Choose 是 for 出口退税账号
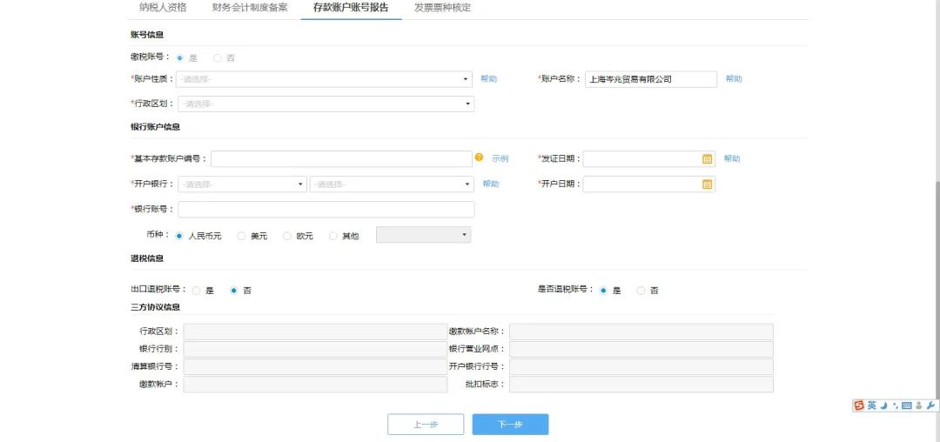The height and width of the screenshot is (442, 940). coord(197,291)
